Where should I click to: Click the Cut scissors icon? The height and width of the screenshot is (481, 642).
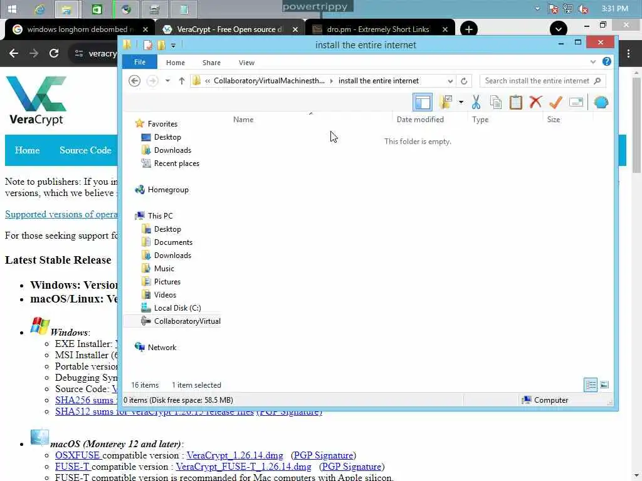pos(476,102)
